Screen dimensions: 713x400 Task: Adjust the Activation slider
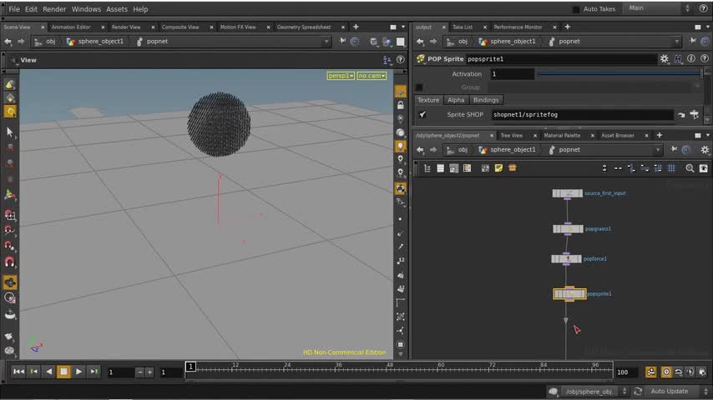[x=619, y=73]
